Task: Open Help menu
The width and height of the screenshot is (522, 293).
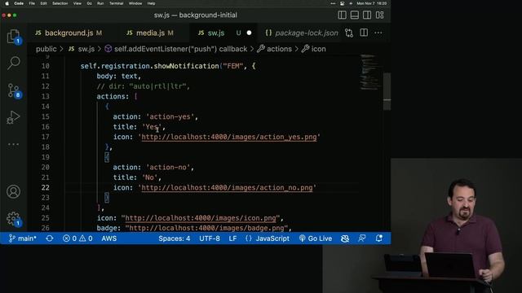Action: 151,3
